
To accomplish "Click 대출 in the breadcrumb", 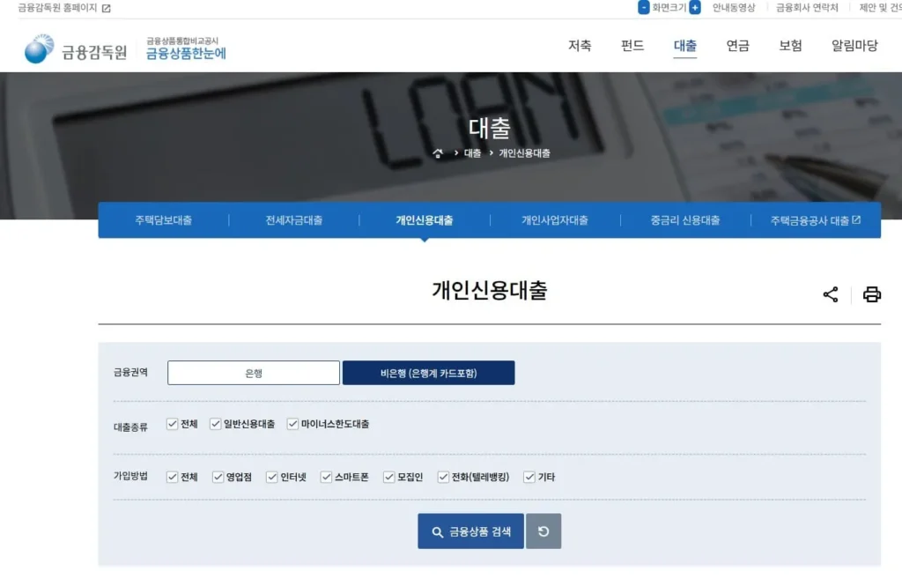I will pyautogui.click(x=472, y=153).
